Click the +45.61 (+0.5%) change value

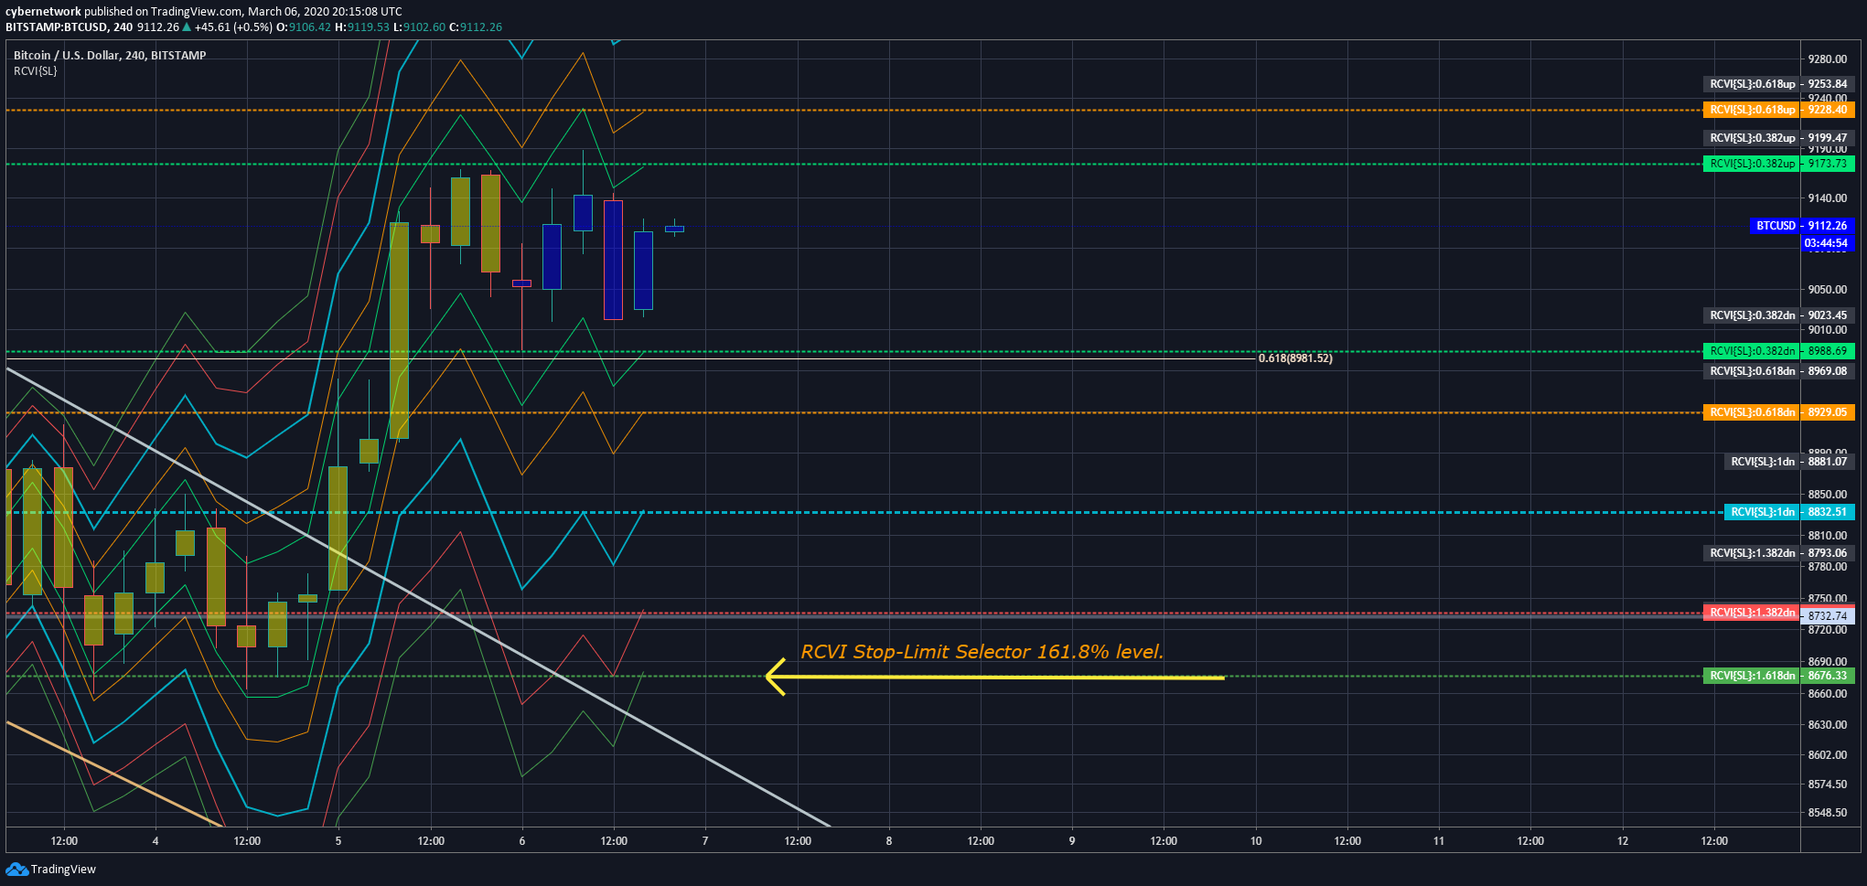pos(233,27)
